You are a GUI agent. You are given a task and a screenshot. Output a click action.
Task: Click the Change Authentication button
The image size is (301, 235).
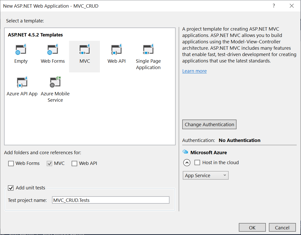[209, 124]
